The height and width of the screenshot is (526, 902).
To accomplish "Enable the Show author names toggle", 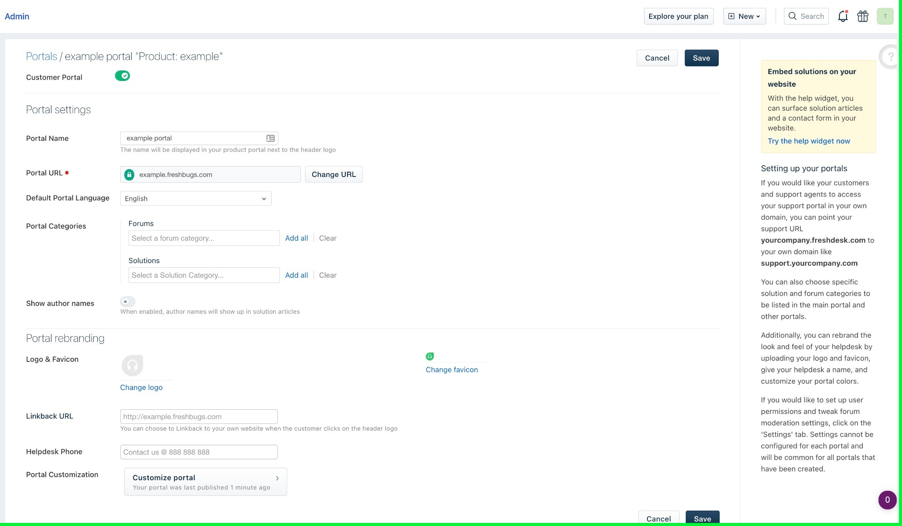I will 128,302.
